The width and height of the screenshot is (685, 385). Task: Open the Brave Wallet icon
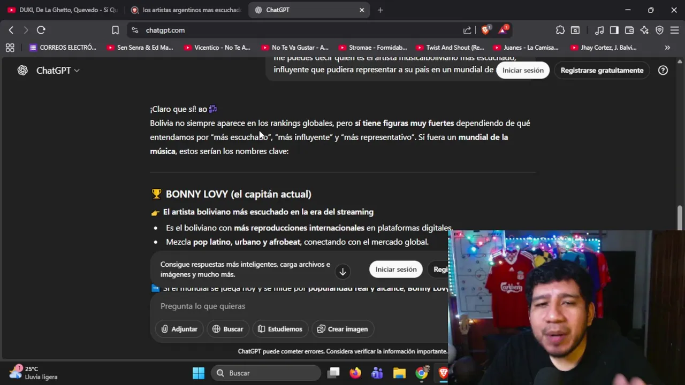tap(629, 30)
